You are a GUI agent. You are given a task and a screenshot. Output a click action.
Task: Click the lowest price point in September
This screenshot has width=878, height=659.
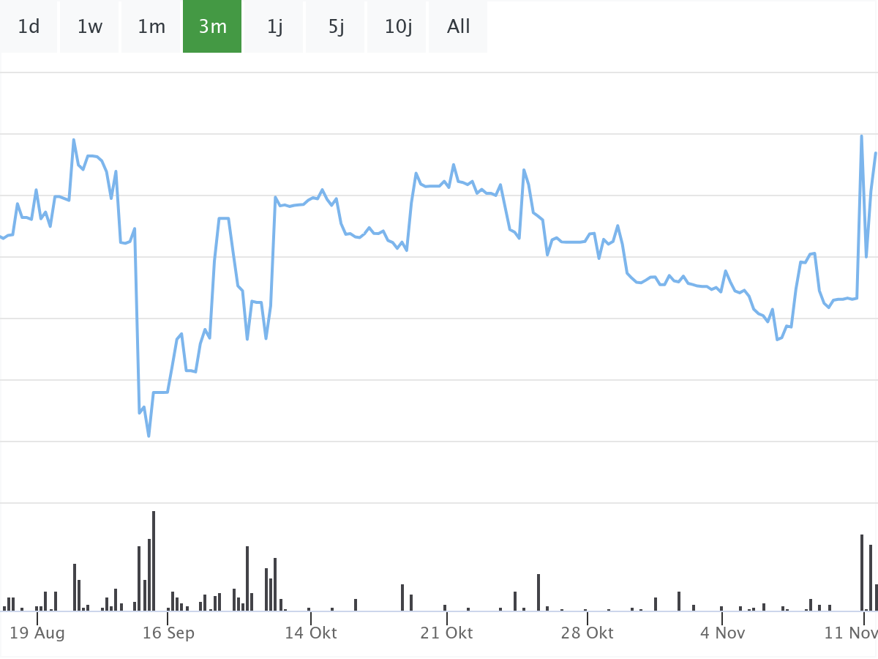149,436
